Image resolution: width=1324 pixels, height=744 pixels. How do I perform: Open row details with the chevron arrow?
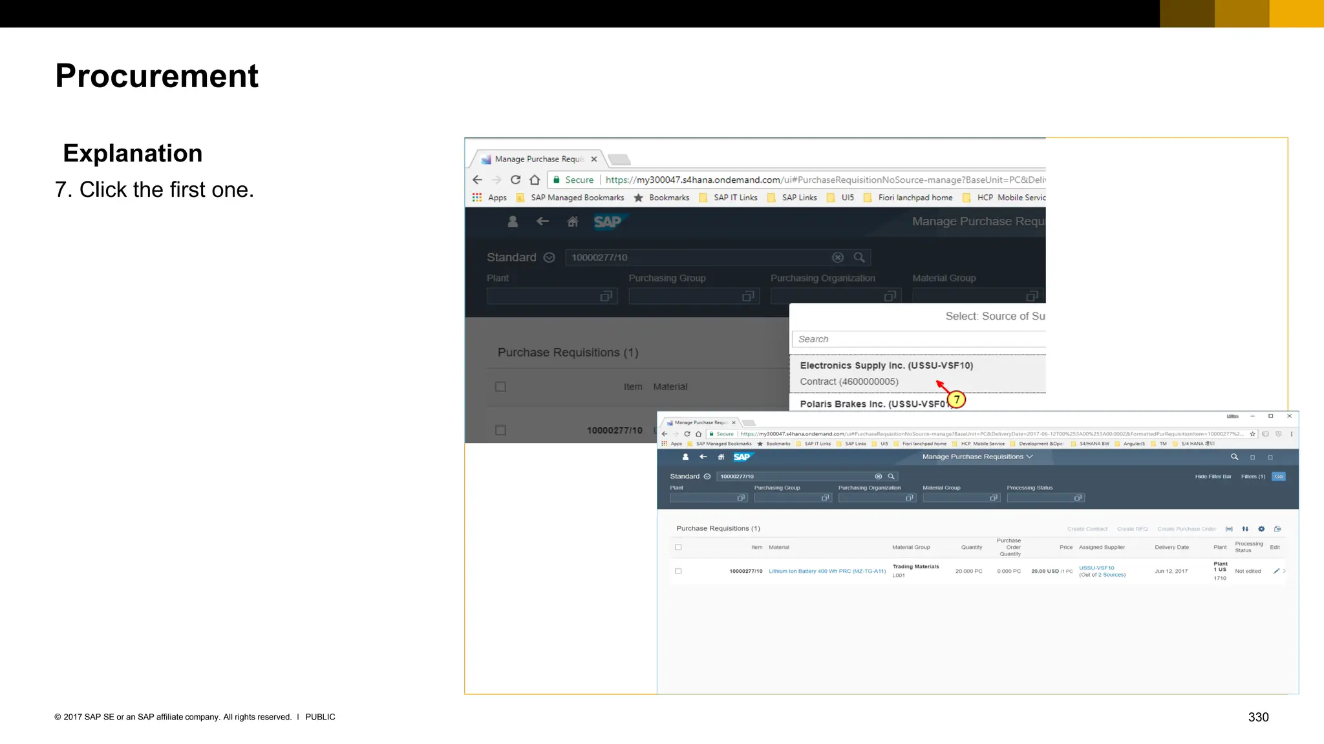[x=1284, y=571]
